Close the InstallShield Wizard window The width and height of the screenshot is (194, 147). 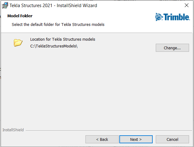tap(187, 5)
